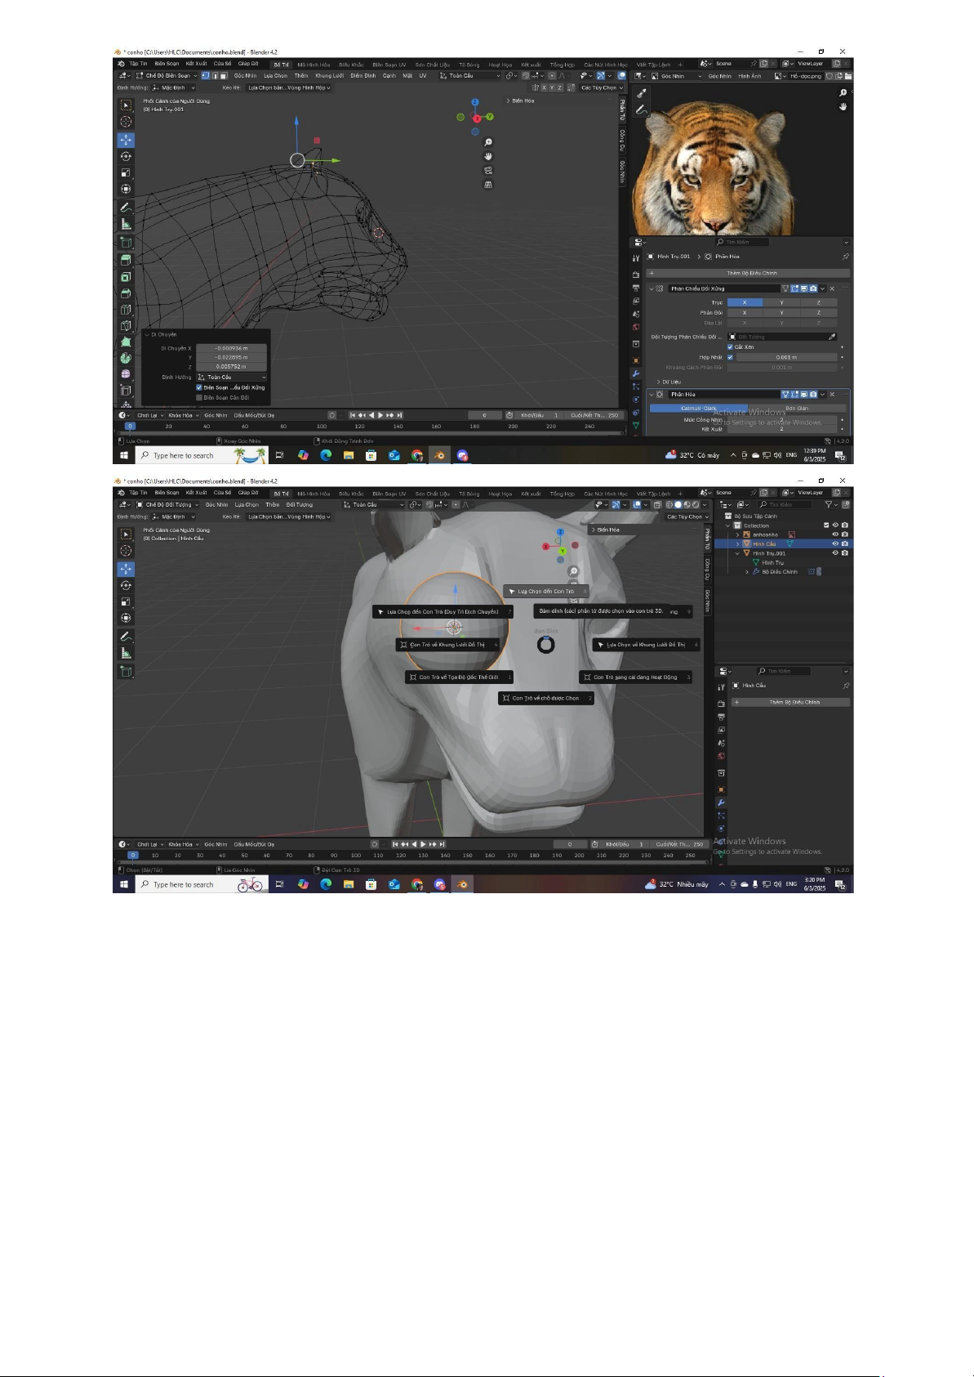
Task: Remove the Phản Chiếu Đối Xứng modifier
Action: coord(832,288)
